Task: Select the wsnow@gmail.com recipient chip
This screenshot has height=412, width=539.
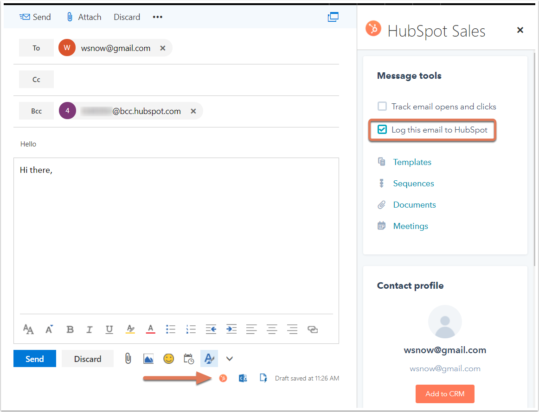Action: coord(115,48)
